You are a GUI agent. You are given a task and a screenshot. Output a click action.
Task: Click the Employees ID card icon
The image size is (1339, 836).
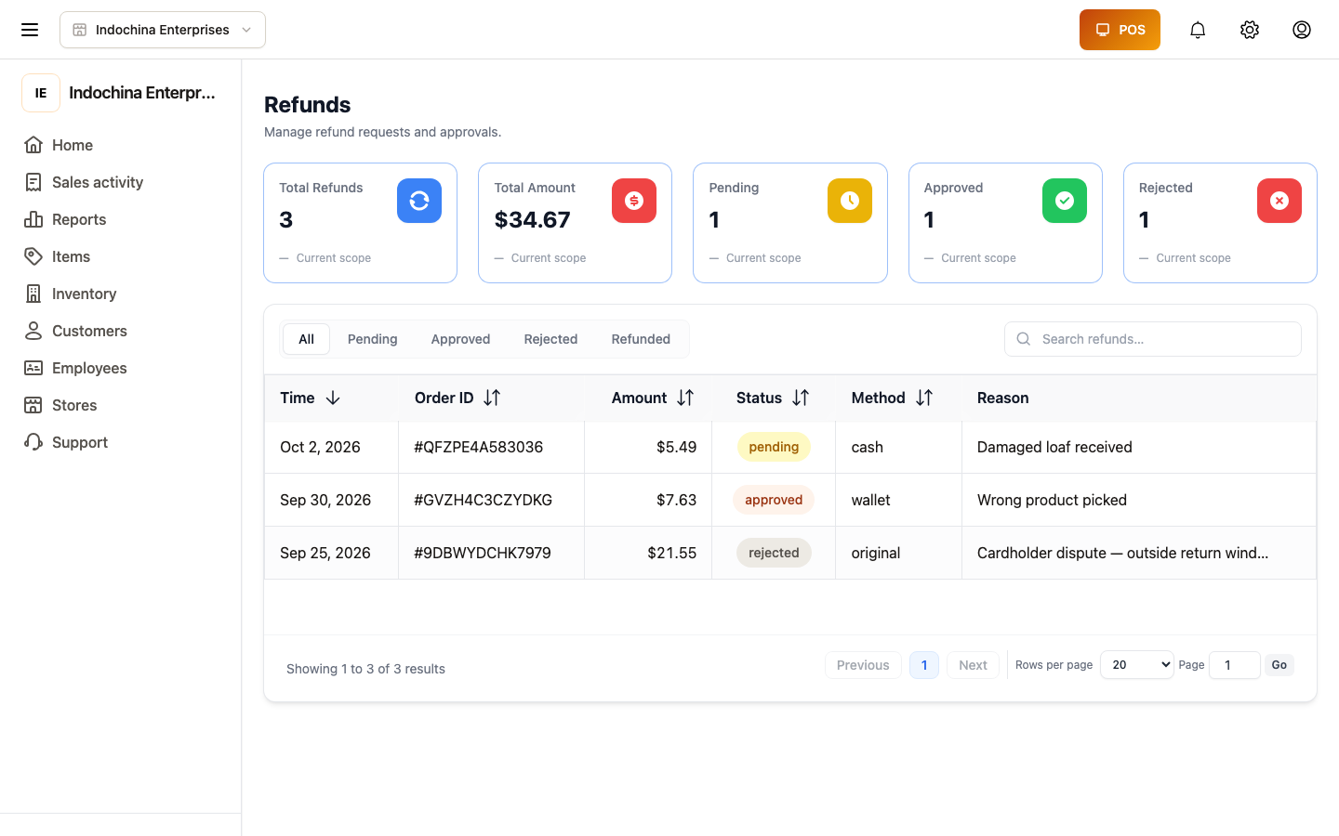pyautogui.click(x=33, y=368)
